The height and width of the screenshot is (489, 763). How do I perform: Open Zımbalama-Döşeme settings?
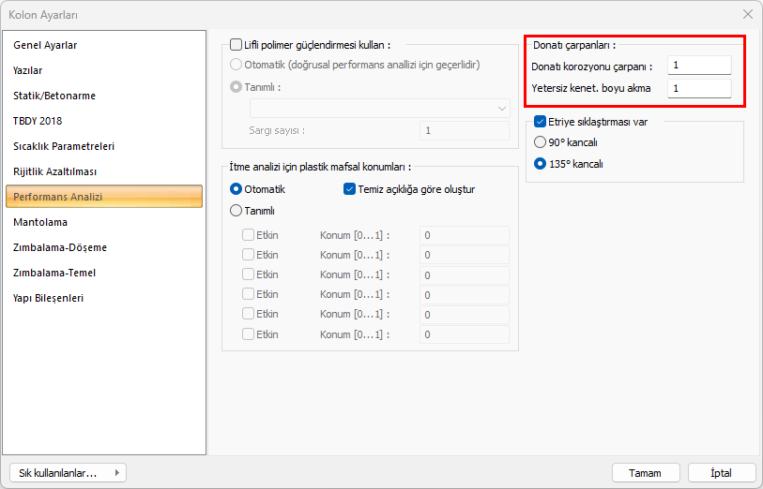60,247
